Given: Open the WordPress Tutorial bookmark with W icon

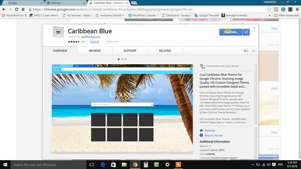Looking at the screenshot, I should pos(143,15).
